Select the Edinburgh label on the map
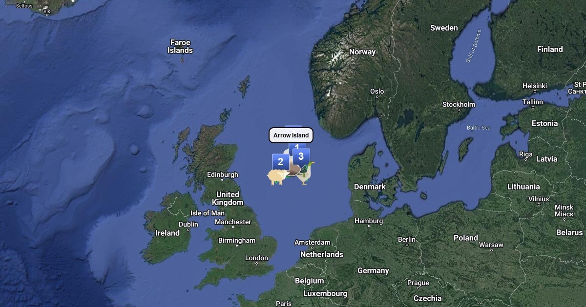 pos(223,174)
